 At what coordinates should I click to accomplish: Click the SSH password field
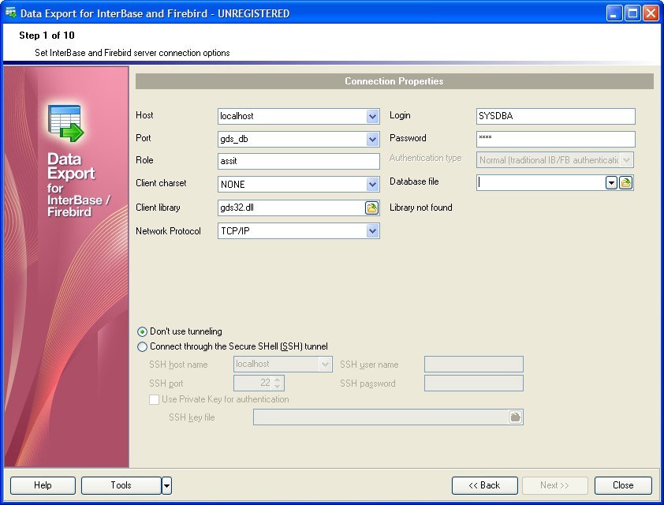click(x=474, y=383)
